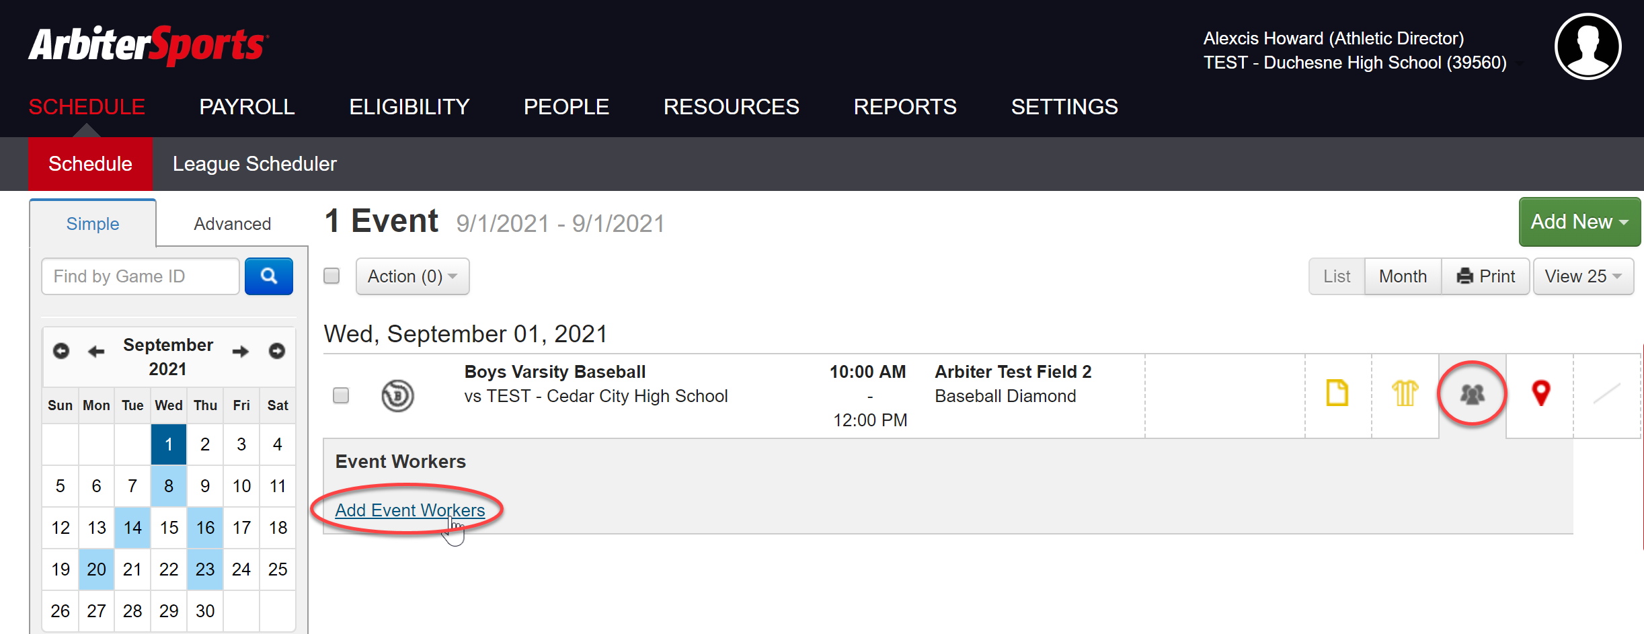
Task: Click the Add Event Workers link
Action: 409,510
